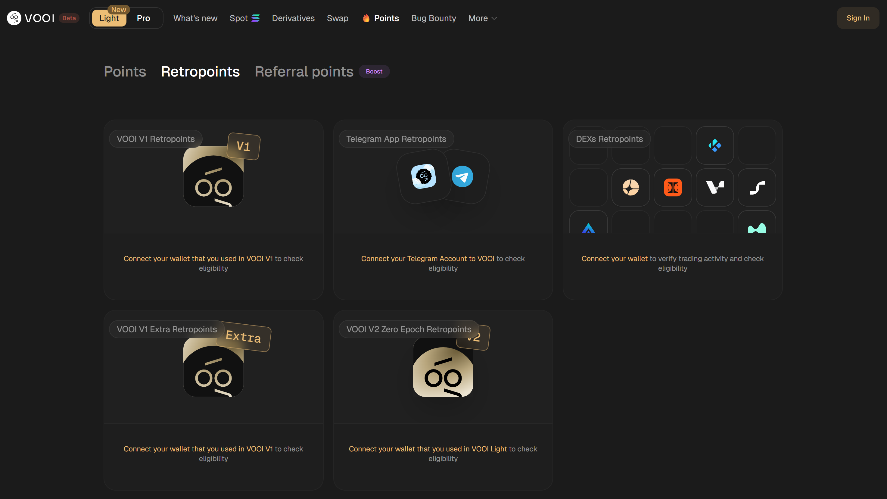Click Connect your wallet in DEXs card
The height and width of the screenshot is (499, 887).
coord(614,259)
